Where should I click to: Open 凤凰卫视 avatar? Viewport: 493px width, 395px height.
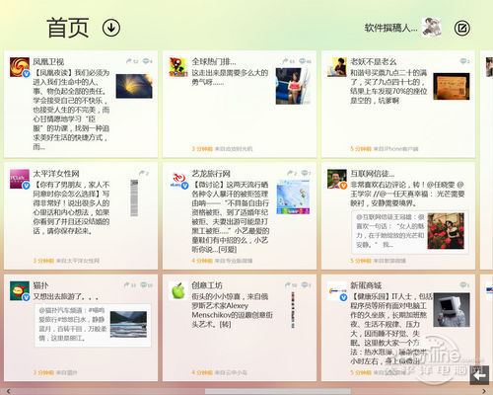(x=20, y=67)
